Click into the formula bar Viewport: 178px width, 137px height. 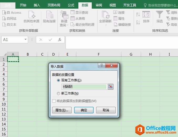122,43
